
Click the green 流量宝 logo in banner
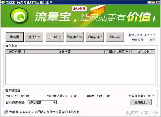(19, 16)
